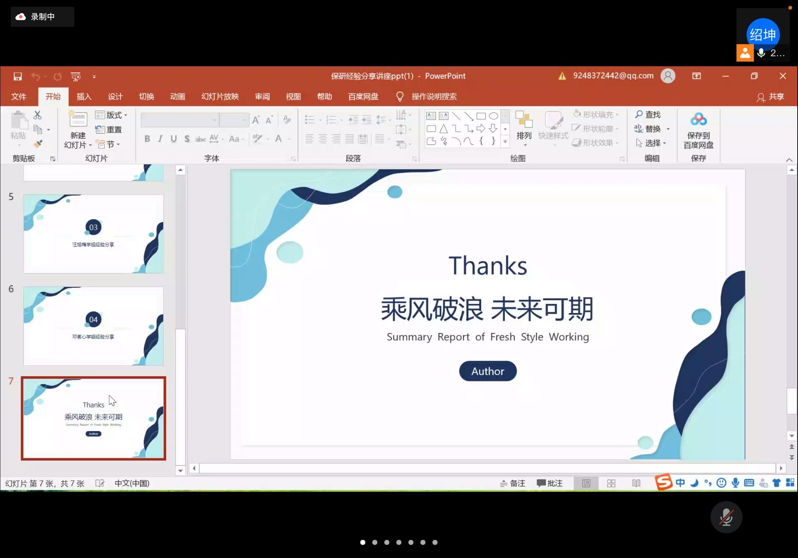The height and width of the screenshot is (558, 798).
Task: Toggle the Notes (备注) pane
Action: click(513, 484)
